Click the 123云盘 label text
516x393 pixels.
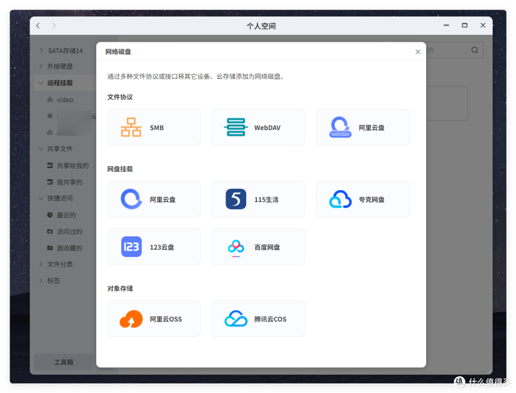pyautogui.click(x=162, y=247)
